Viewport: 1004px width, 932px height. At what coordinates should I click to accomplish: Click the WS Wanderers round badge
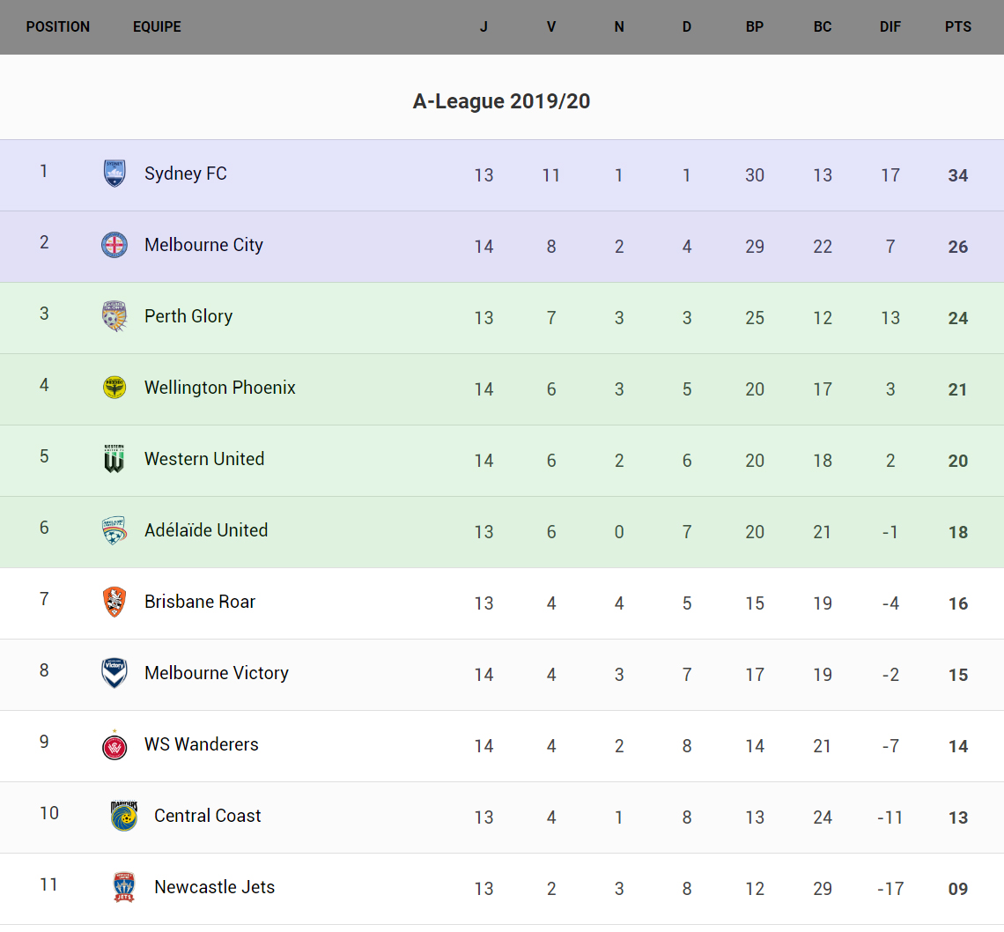click(114, 745)
